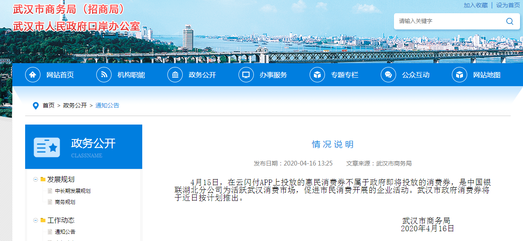Collapse the 工作动态 tree section

(35, 221)
